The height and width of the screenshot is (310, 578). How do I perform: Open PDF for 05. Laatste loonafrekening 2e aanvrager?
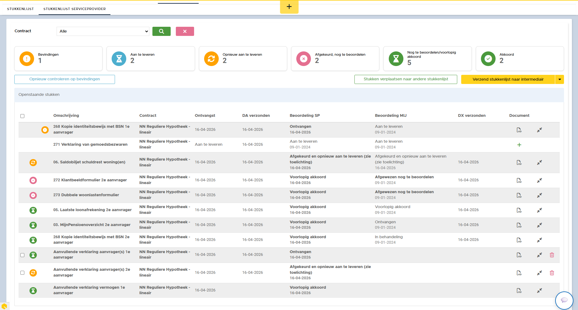pyautogui.click(x=519, y=210)
